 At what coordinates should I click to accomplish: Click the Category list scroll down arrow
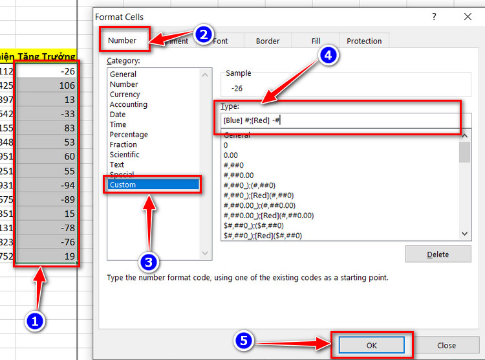pyautogui.click(x=205, y=253)
